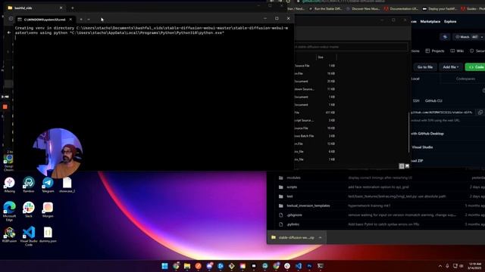Click the Size column header in Explorer
485x272 pixels.
pyautogui.click(x=326, y=57)
